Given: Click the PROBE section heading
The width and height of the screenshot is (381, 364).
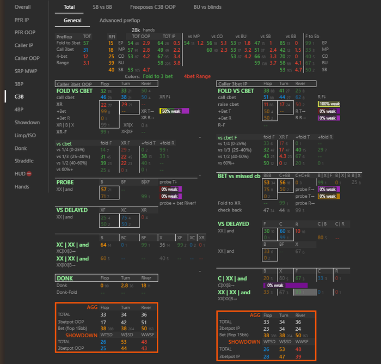Looking at the screenshot, I should (x=65, y=183).
